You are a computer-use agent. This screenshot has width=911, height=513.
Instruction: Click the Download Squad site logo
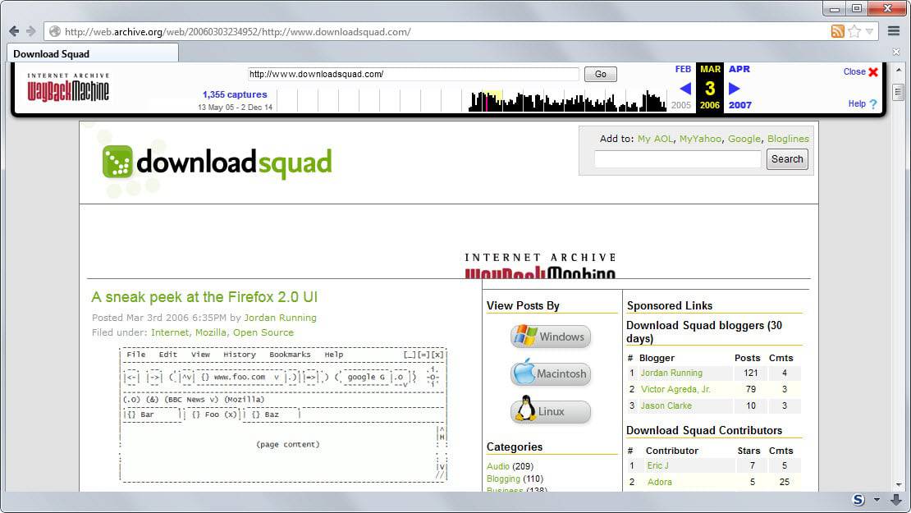click(x=217, y=162)
